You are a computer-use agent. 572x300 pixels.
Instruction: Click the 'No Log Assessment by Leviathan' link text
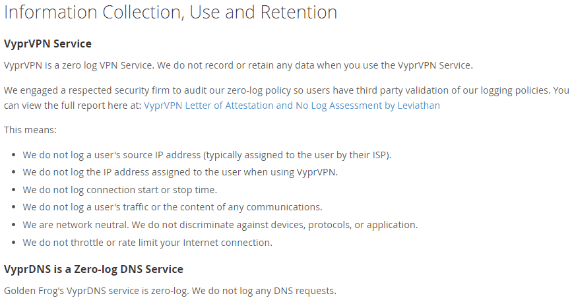click(367, 105)
